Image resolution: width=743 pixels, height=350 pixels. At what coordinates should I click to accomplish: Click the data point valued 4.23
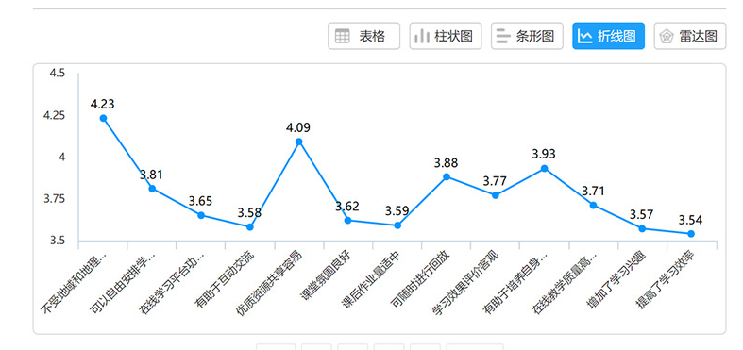pyautogui.click(x=103, y=118)
